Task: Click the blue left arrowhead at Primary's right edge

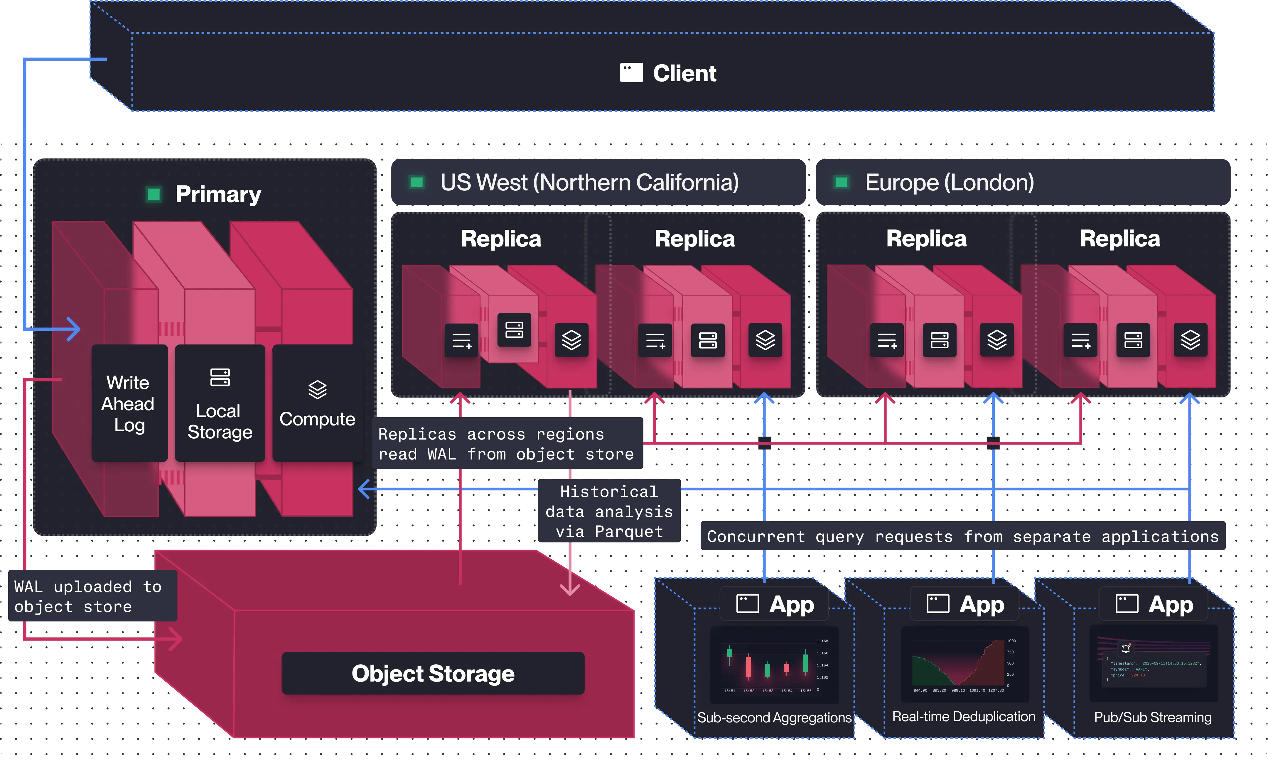Action: 364,489
